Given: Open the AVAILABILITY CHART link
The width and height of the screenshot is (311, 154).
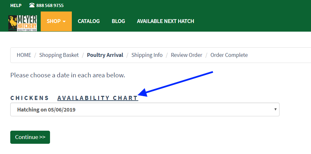Looking at the screenshot, I should (x=98, y=98).
